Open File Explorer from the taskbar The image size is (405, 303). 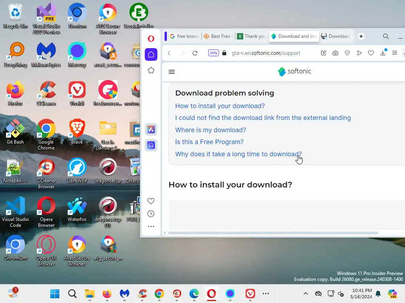tap(90, 294)
